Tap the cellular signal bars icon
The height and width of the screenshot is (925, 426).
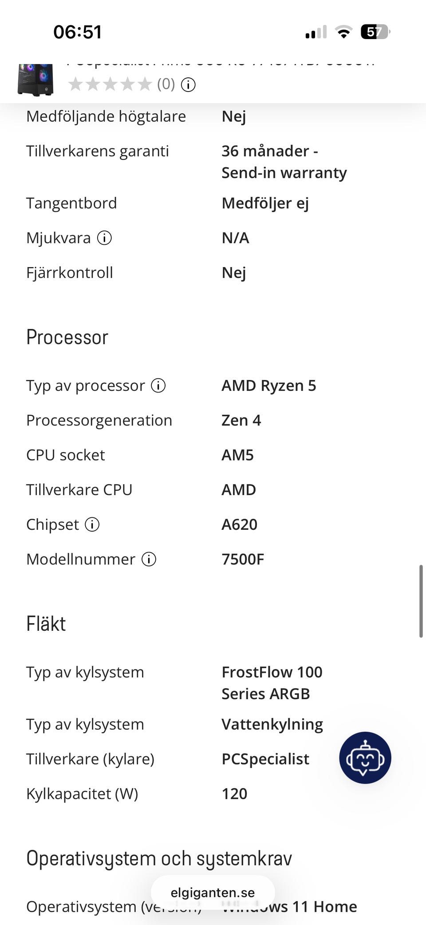click(x=316, y=32)
